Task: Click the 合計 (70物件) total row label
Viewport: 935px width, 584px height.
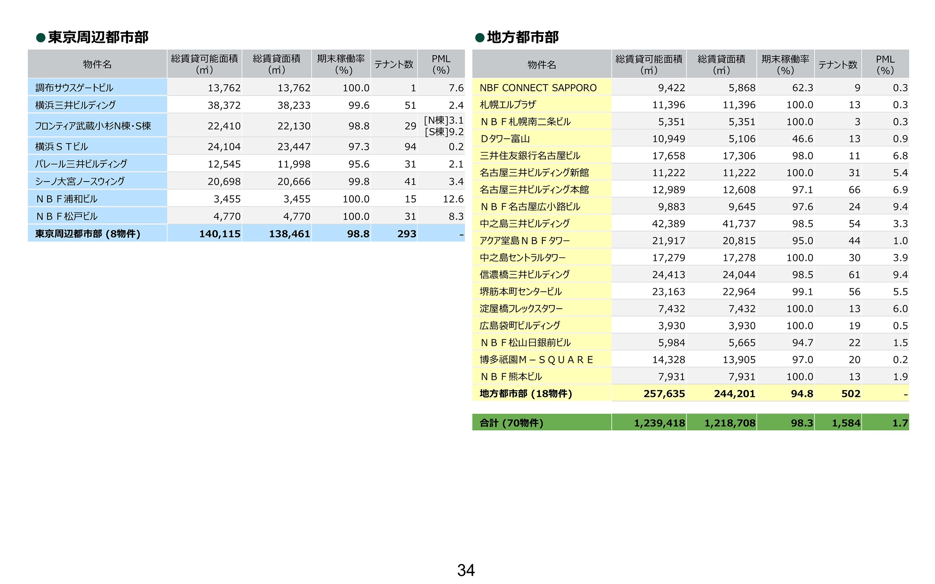Action: coord(511,423)
